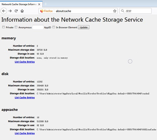Enable the Private checkbox
The image size is (157, 140).
point(3,27)
